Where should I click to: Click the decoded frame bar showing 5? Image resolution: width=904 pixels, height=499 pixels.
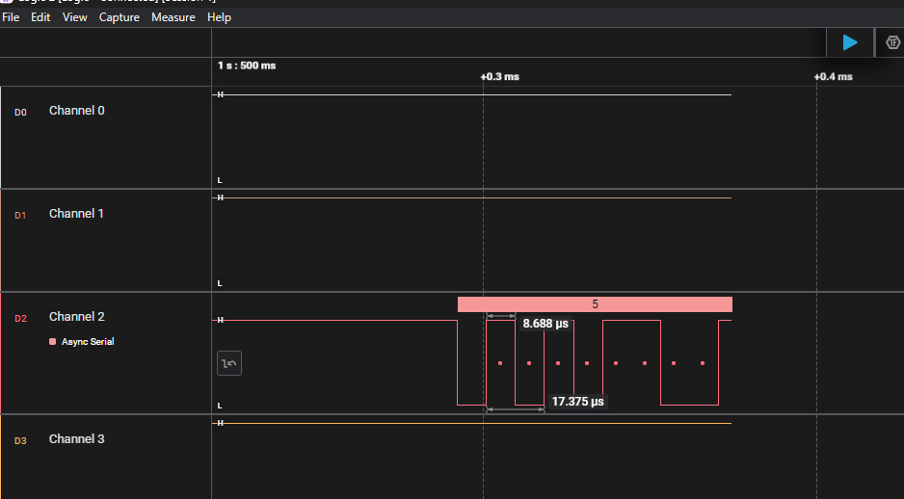[595, 304]
